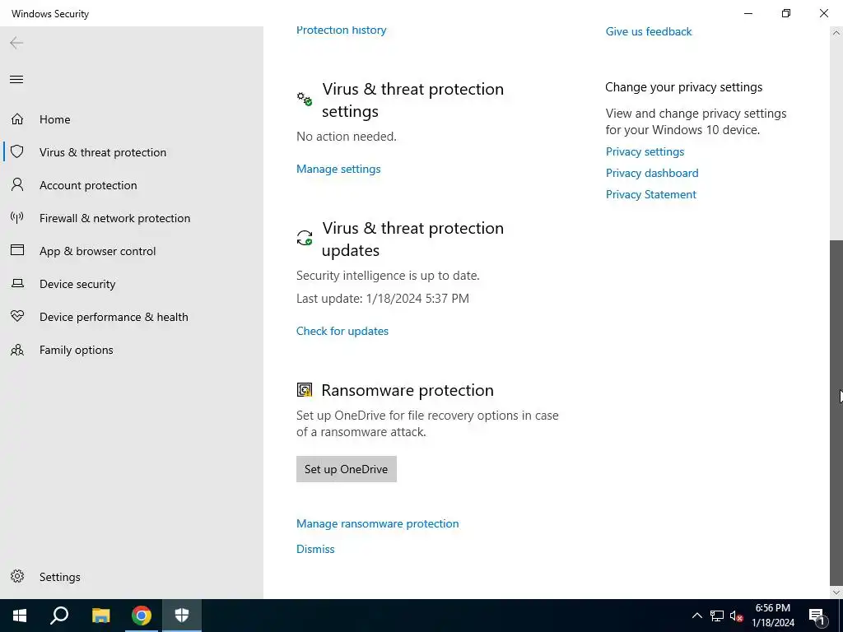Open Privacy settings link
The width and height of the screenshot is (843, 632).
point(645,151)
